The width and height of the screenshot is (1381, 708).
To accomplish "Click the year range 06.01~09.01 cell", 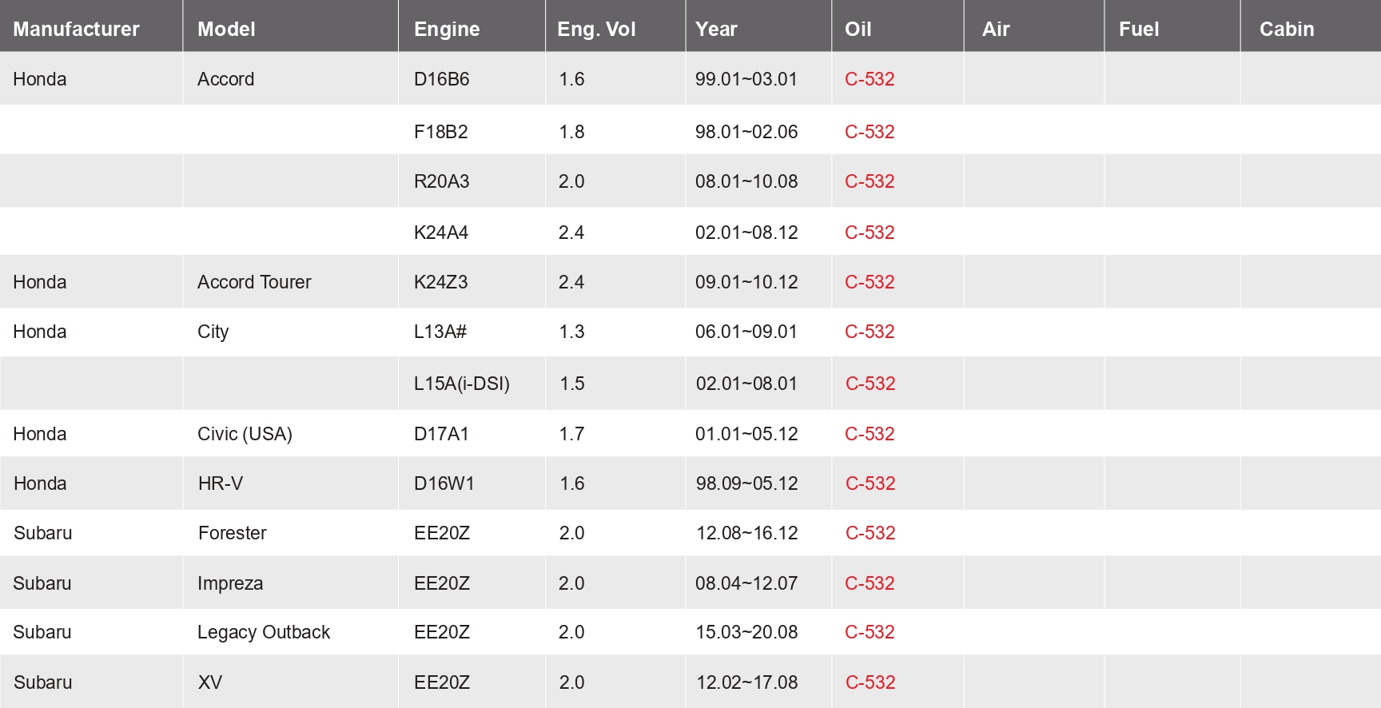I will coord(746,332).
